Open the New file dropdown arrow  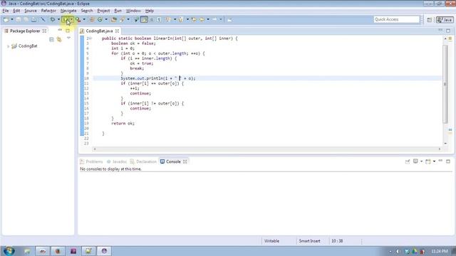pos(12,19)
